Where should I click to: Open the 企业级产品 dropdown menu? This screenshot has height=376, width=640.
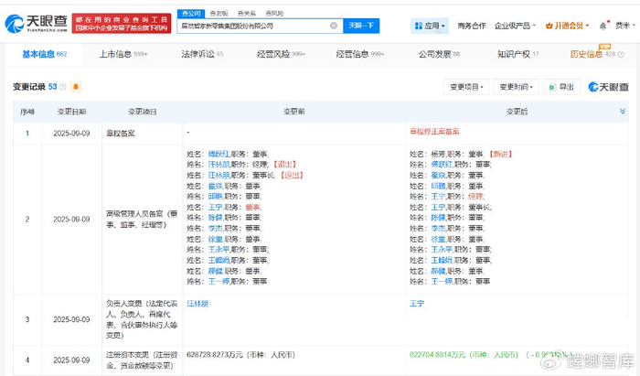tap(514, 27)
